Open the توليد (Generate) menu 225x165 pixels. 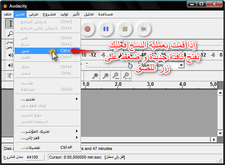(x=64, y=14)
